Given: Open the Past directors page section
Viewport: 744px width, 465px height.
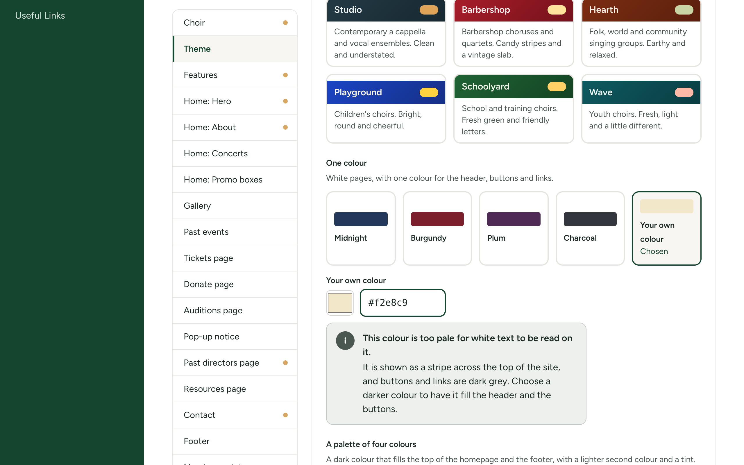Looking at the screenshot, I should pos(235,363).
